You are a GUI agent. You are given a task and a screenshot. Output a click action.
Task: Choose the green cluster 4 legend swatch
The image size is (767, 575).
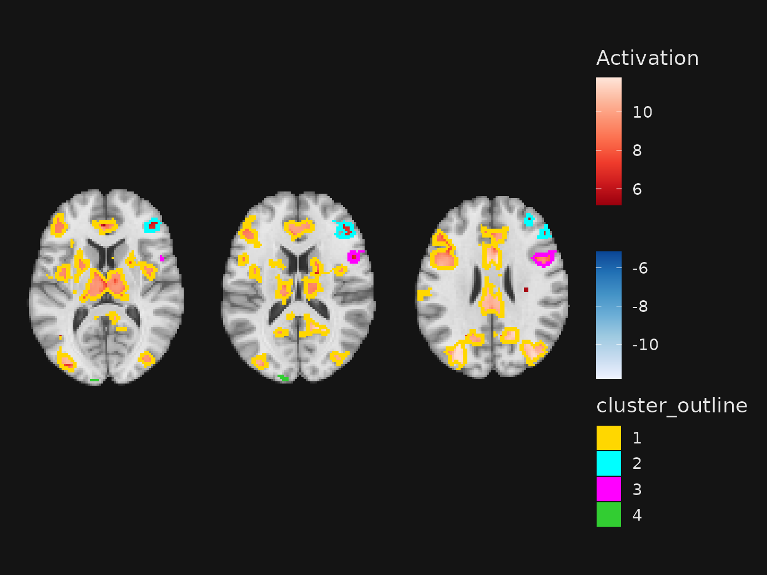608,515
